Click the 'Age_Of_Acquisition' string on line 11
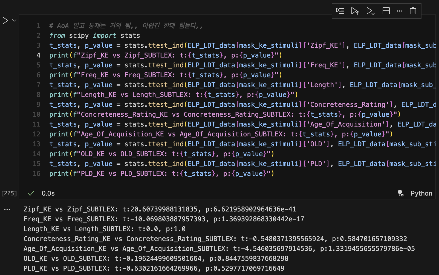The height and width of the screenshot is (275, 439). (346, 124)
